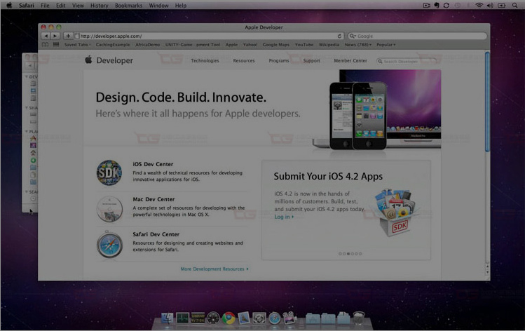Open the Mac Dev Center disc icon

point(109,209)
